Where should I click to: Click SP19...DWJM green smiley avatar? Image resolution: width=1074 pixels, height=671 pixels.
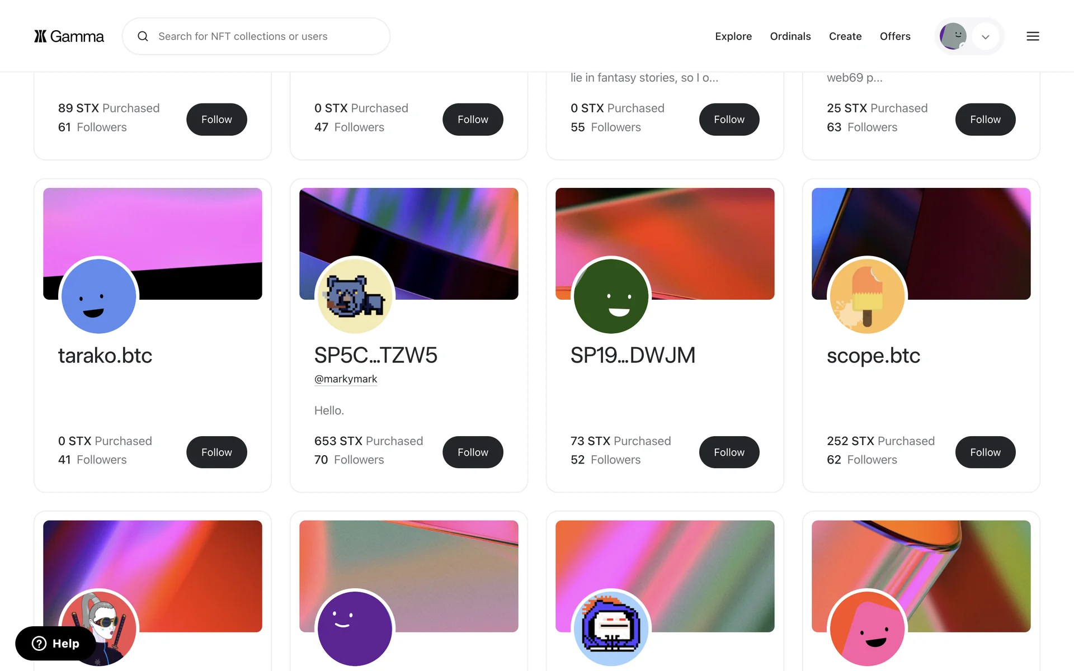coord(611,296)
